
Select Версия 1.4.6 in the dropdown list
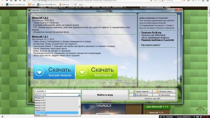click(x=56, y=103)
